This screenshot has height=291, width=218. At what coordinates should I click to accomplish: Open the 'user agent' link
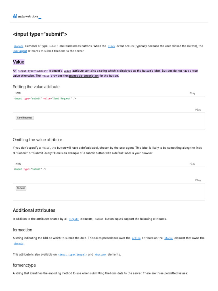(20, 51)
